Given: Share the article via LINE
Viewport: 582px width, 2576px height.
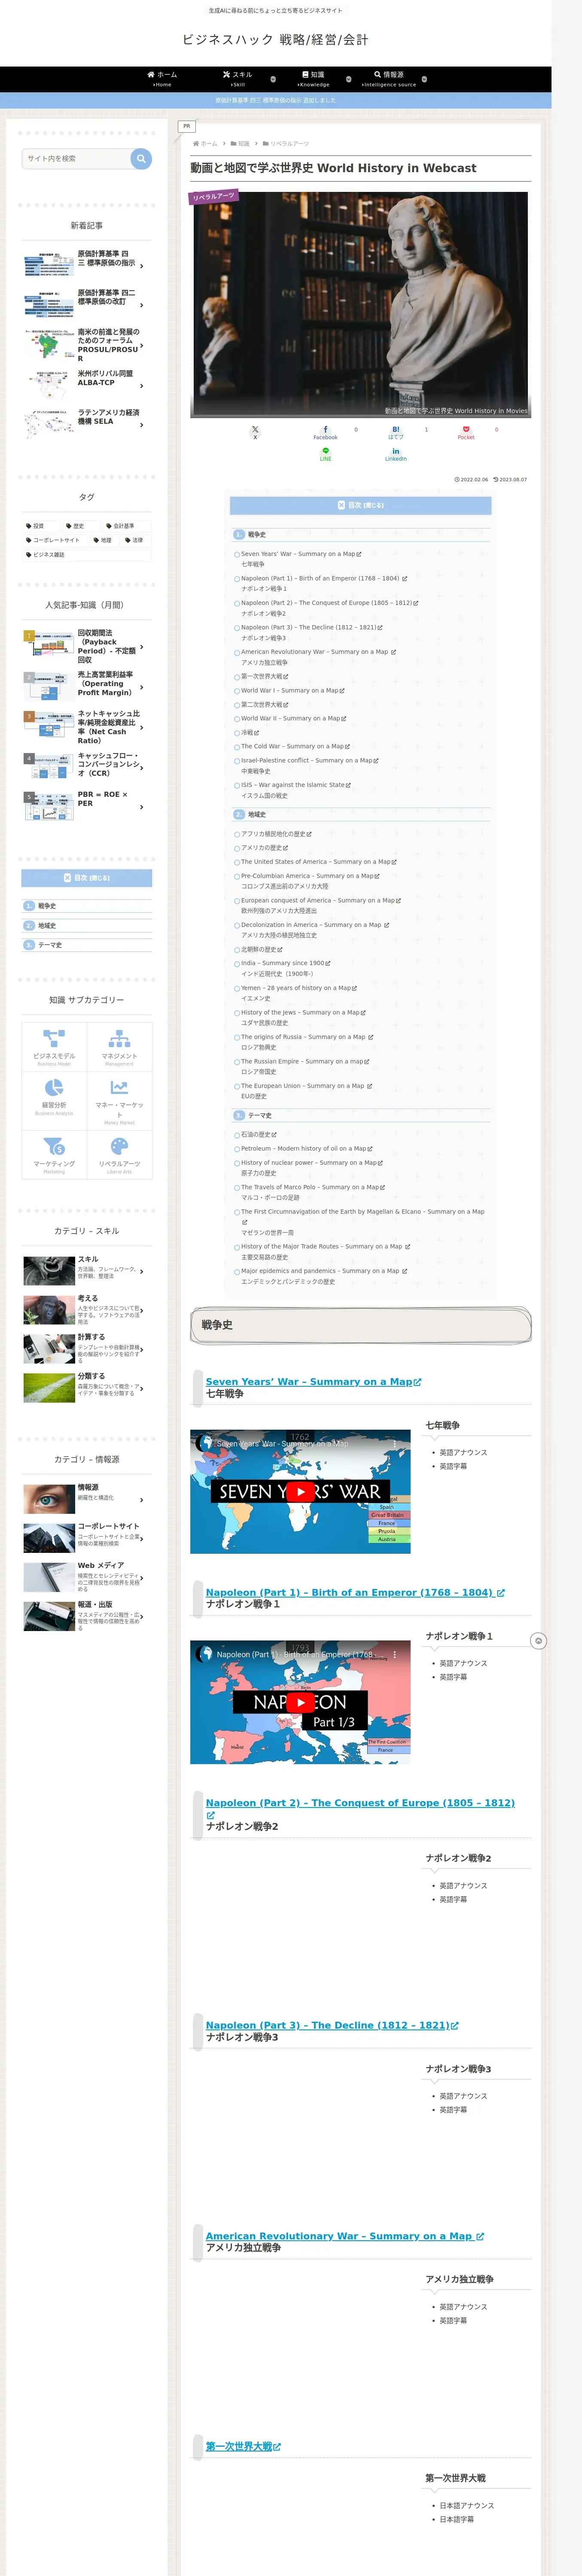Looking at the screenshot, I should (325, 454).
